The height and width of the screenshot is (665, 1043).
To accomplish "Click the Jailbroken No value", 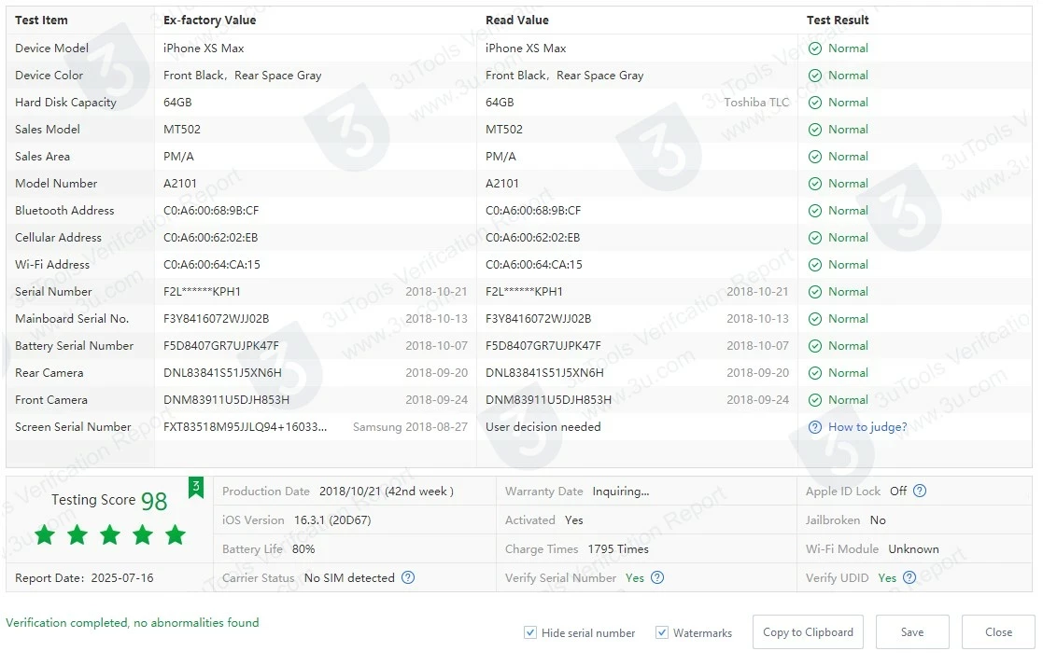I will [x=878, y=520].
